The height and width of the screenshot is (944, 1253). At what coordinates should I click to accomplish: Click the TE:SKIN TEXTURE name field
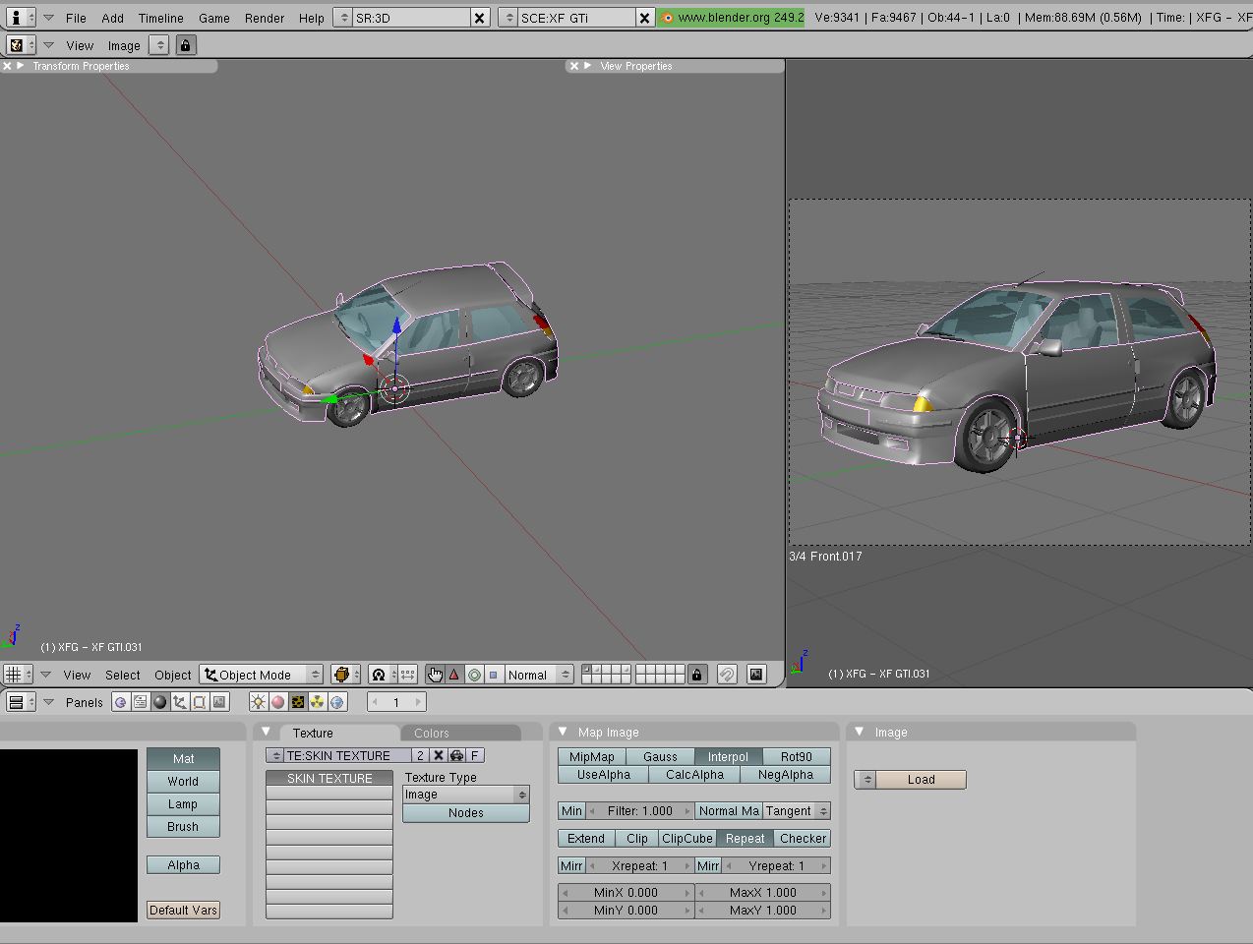click(x=338, y=755)
